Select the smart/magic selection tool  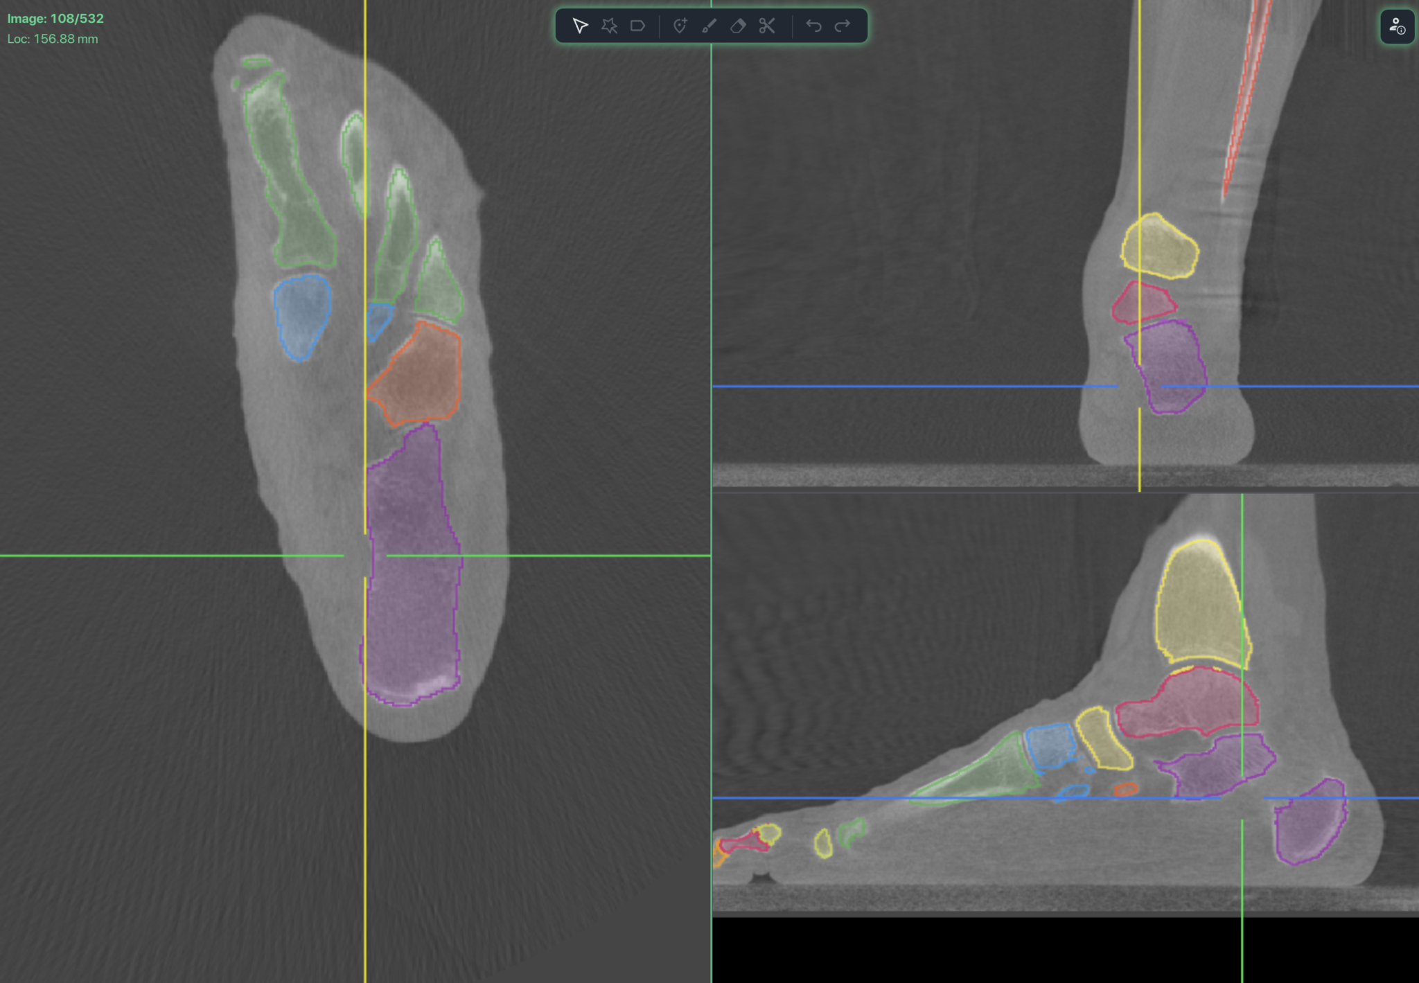point(610,26)
